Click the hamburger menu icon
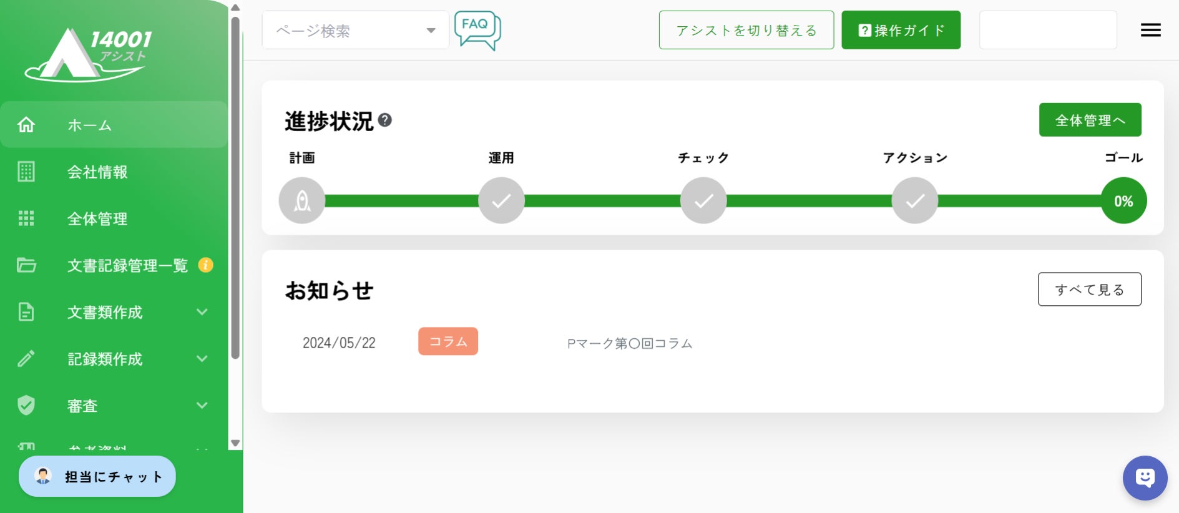 click(x=1150, y=30)
